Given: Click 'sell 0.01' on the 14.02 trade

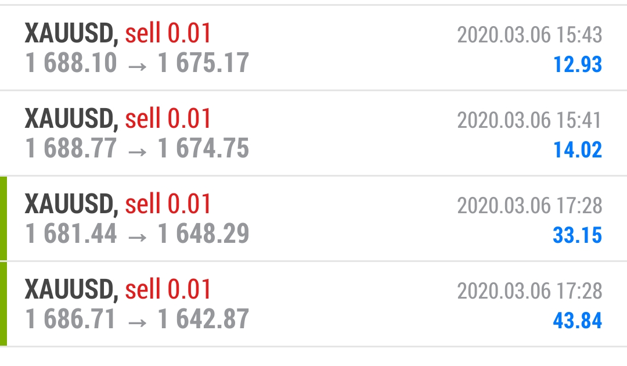Looking at the screenshot, I should (168, 119).
